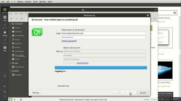This screenshot has height=101, width=181.
Task: Click the Sign-up Password field
Action: [x=105, y=55]
